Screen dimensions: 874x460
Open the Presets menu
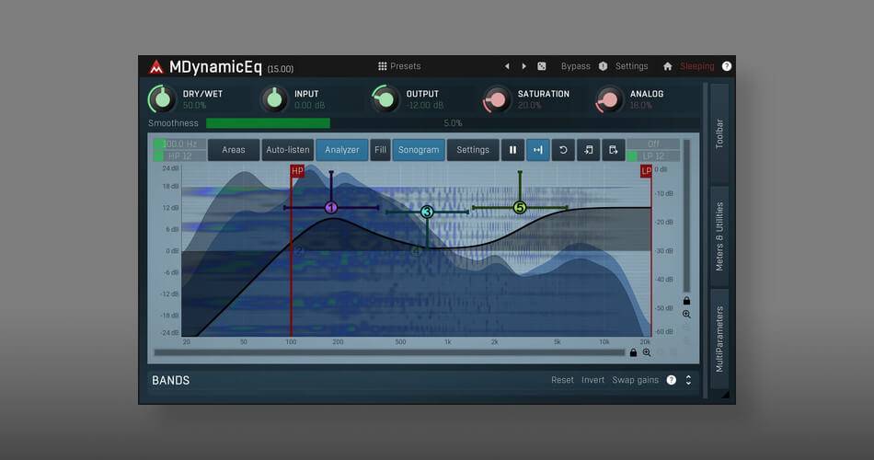pyautogui.click(x=405, y=66)
